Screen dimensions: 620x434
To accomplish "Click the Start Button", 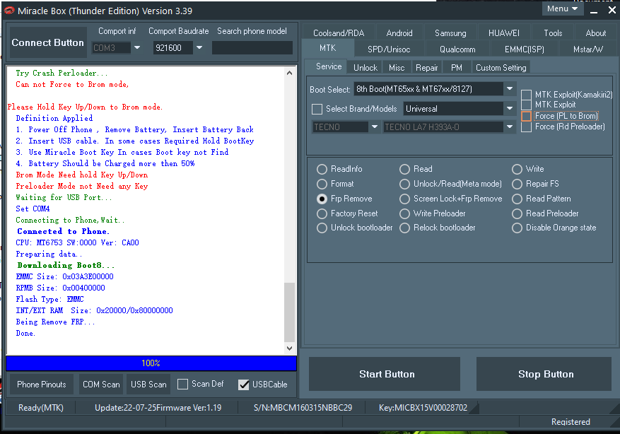I will pyautogui.click(x=385, y=374).
